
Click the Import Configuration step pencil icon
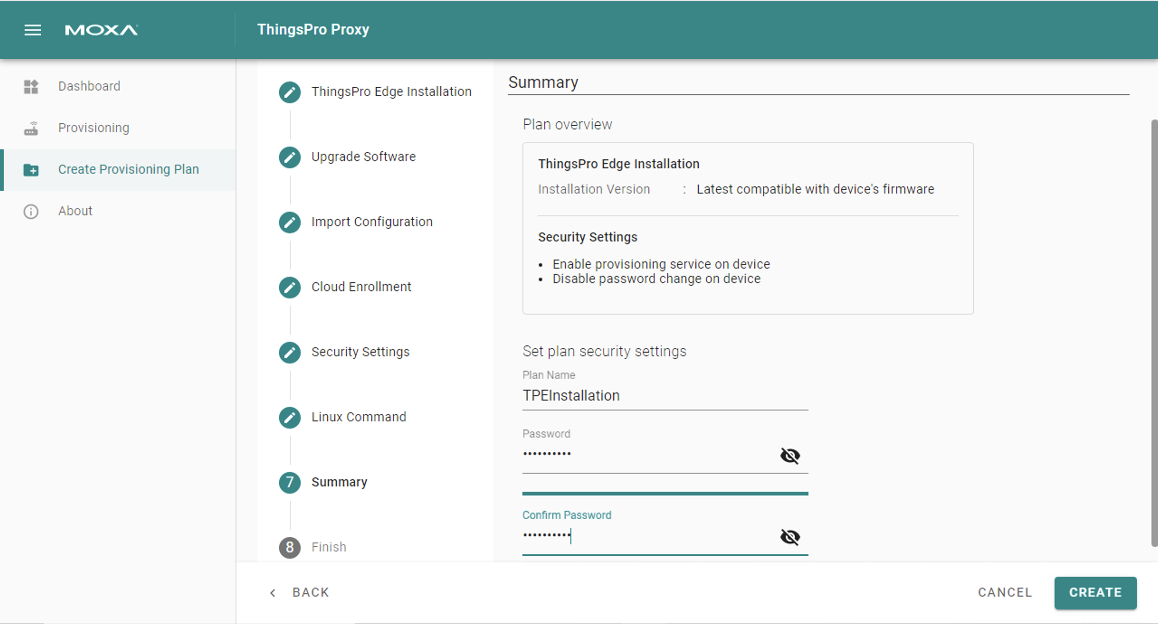pos(290,222)
